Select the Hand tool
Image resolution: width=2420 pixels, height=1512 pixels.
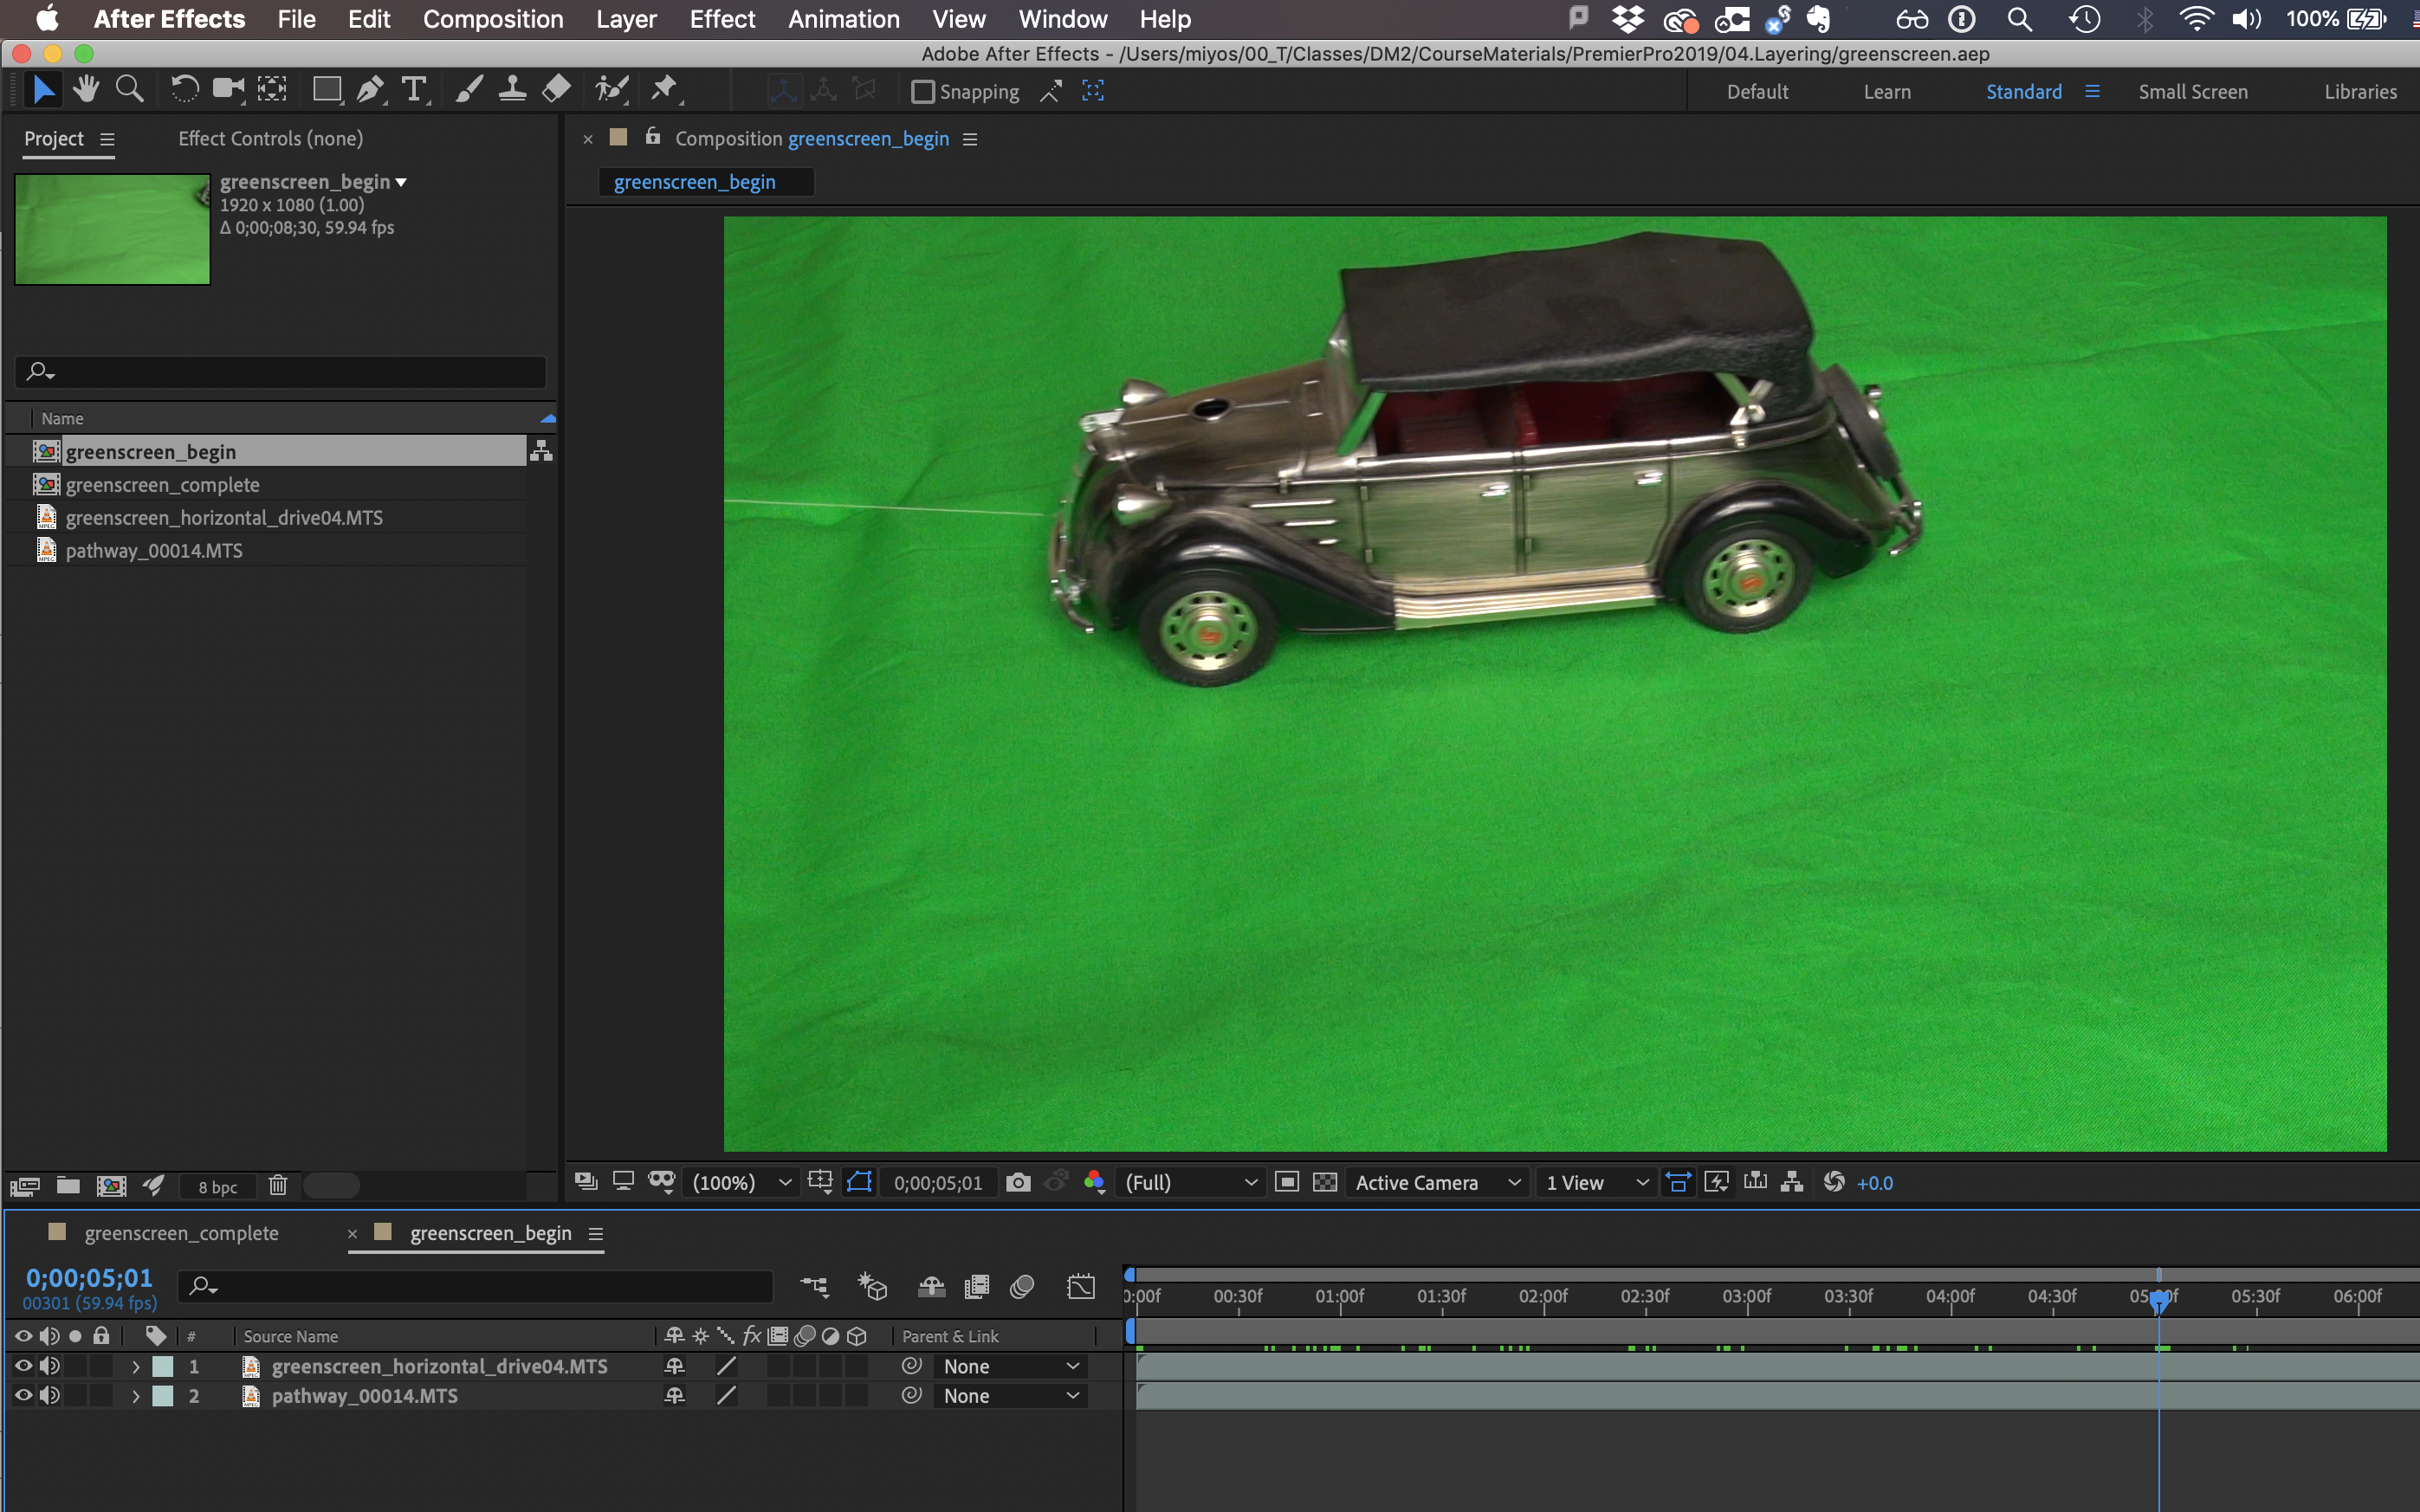86,90
